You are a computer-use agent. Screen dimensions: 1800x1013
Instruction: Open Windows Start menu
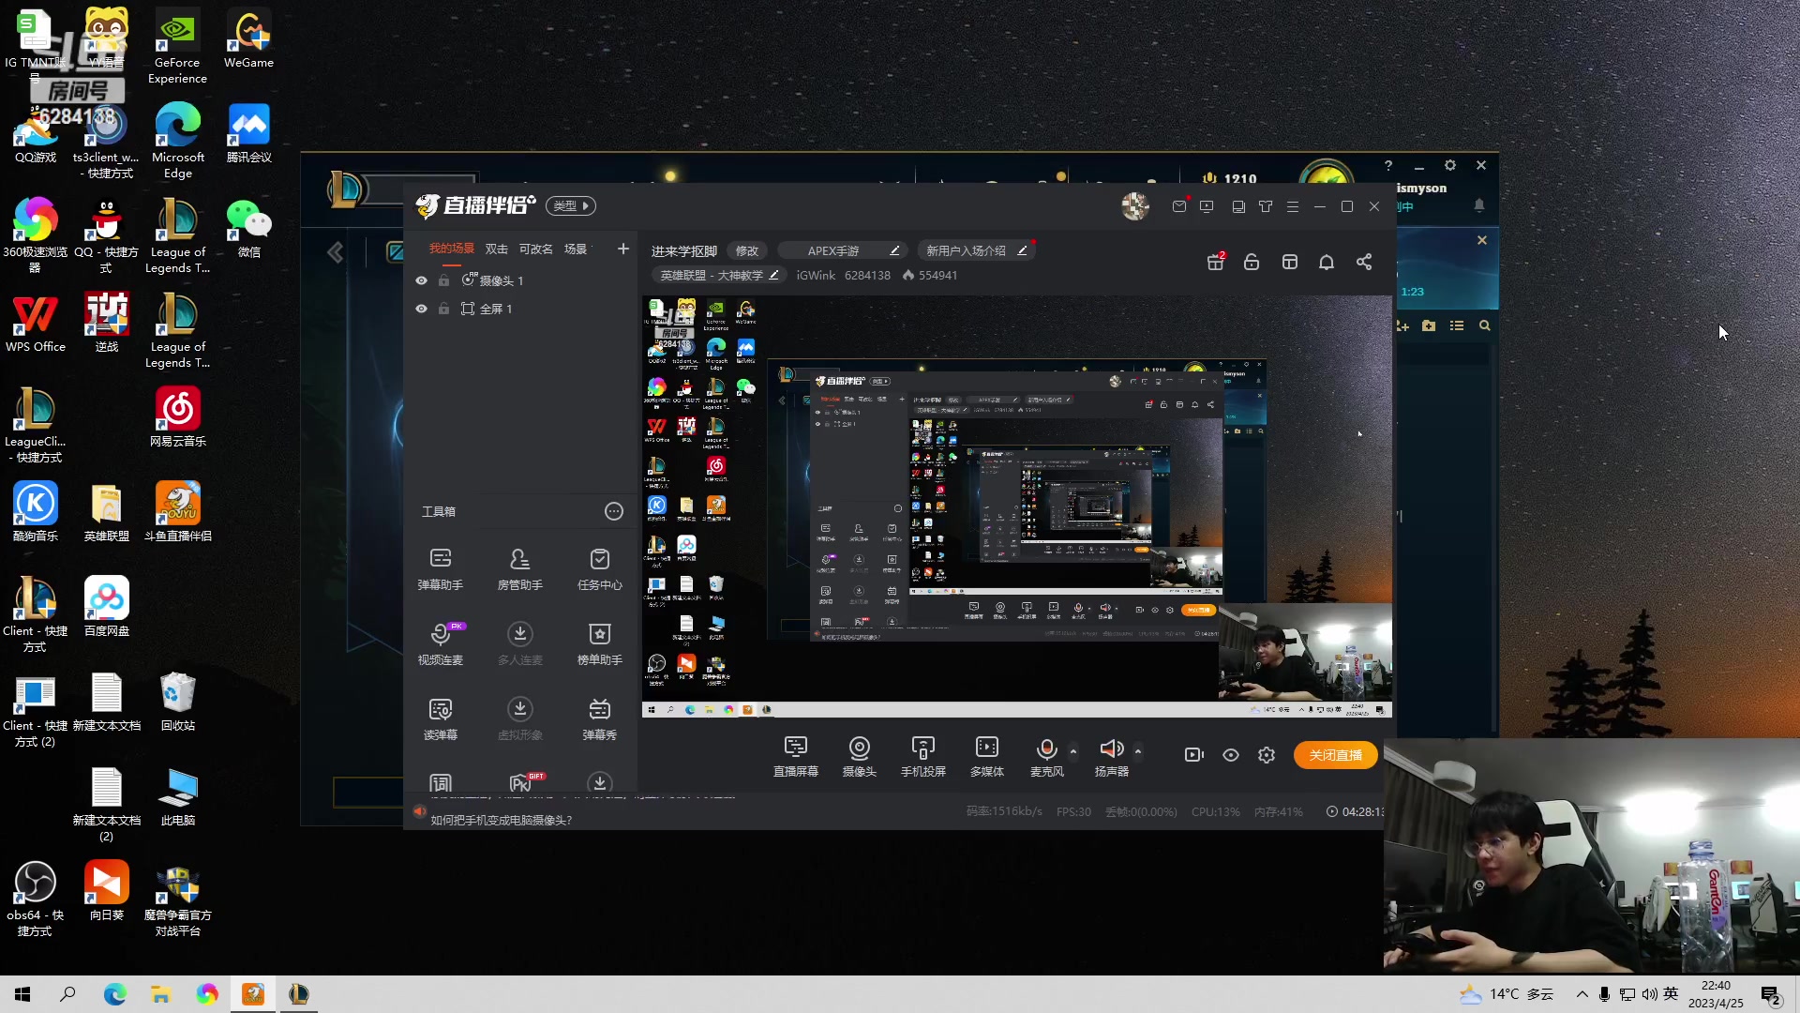(22, 994)
